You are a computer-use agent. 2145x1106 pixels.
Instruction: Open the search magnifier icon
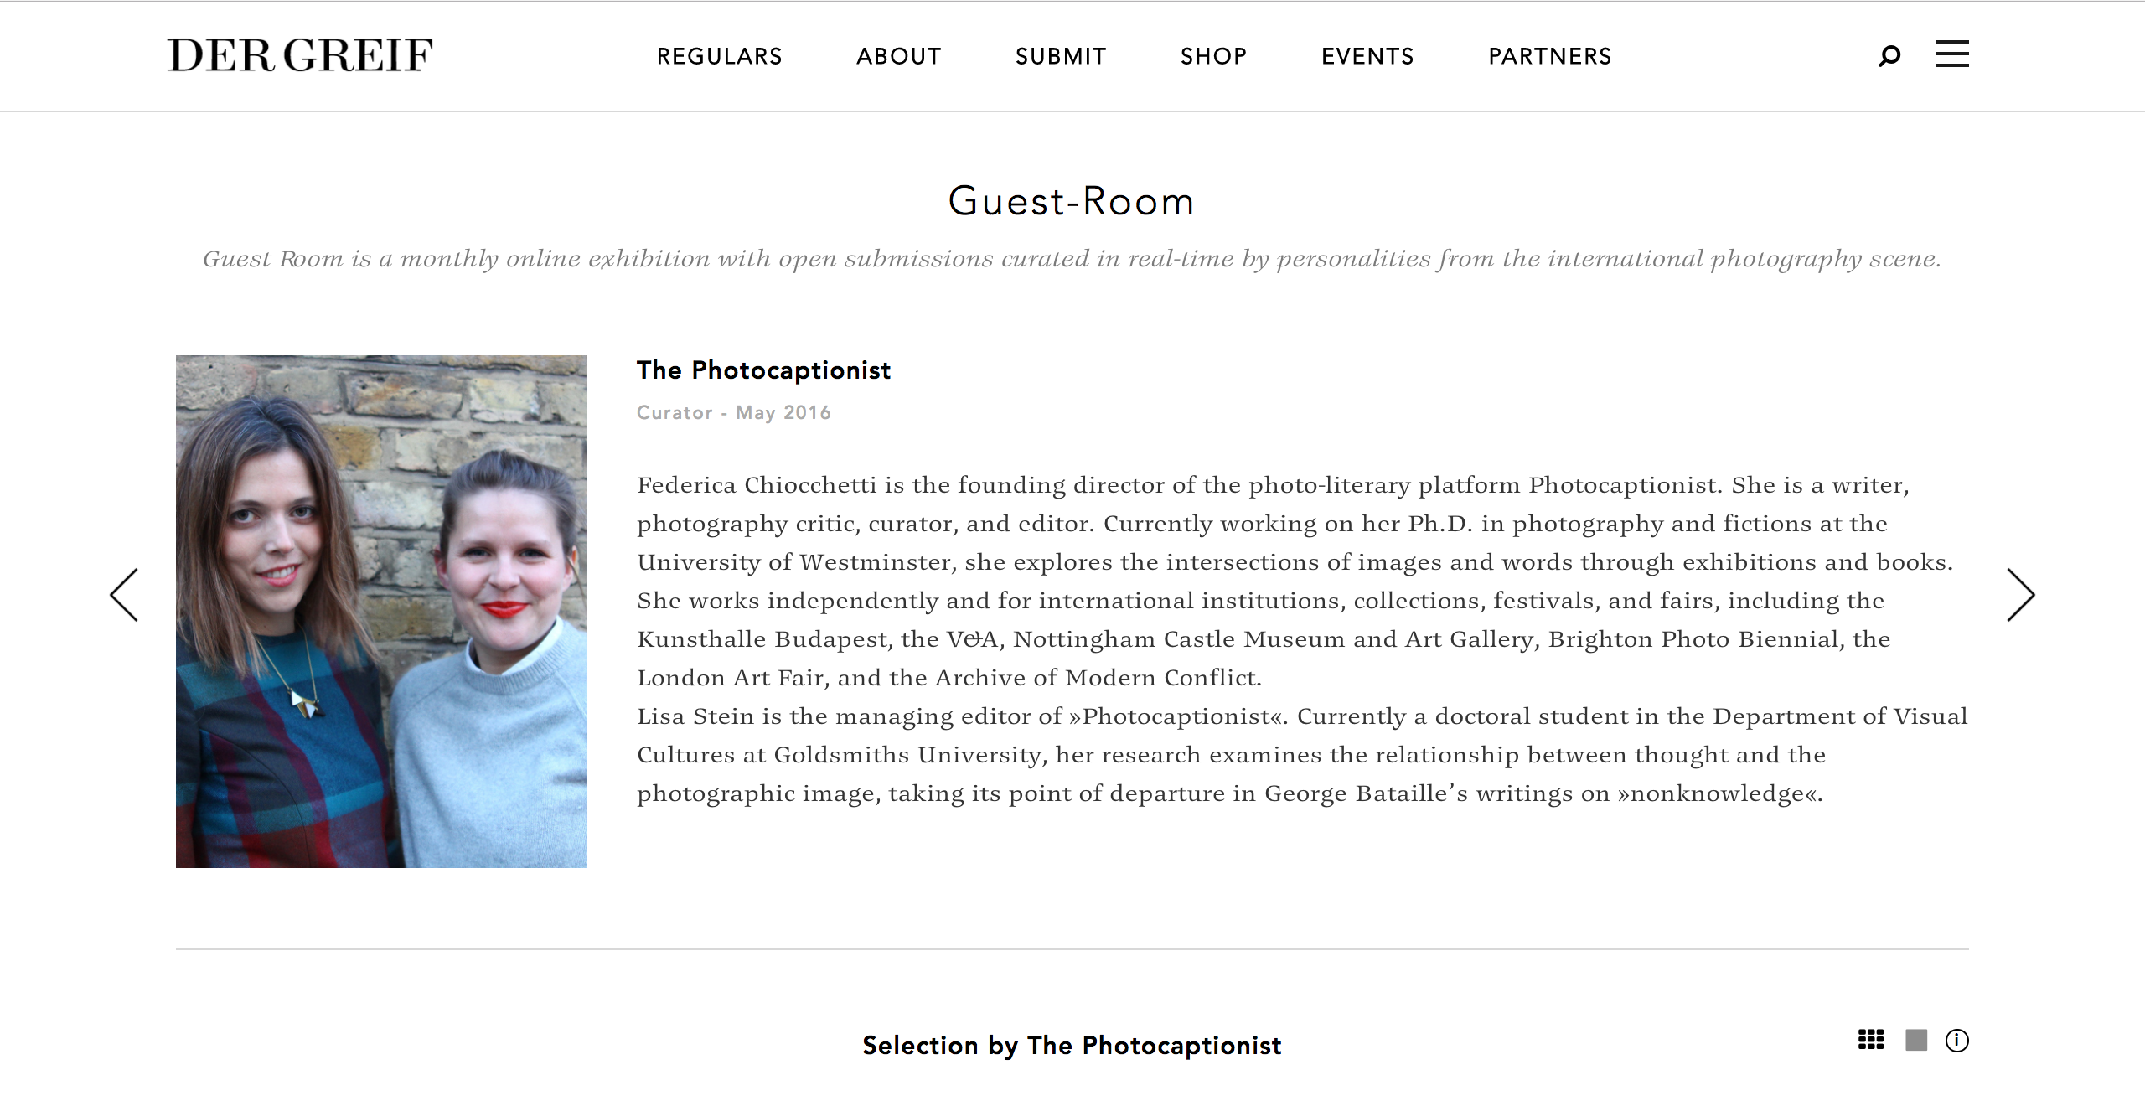(1889, 56)
